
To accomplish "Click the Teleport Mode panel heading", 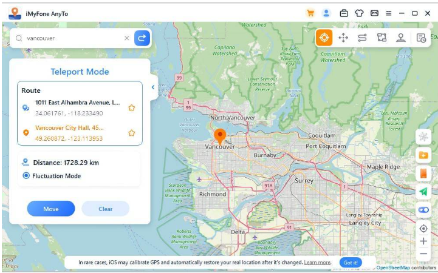I will (80, 72).
